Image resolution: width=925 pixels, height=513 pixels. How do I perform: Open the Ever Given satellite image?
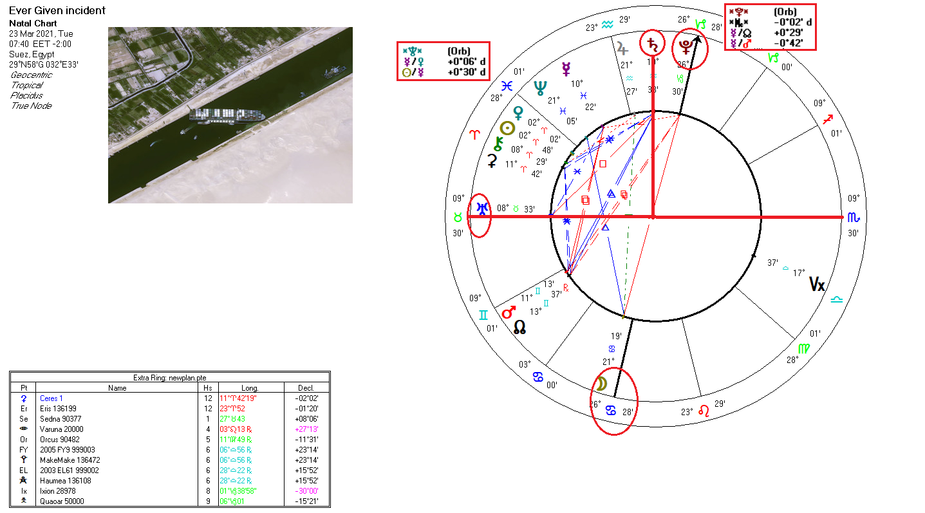pyautogui.click(x=230, y=115)
